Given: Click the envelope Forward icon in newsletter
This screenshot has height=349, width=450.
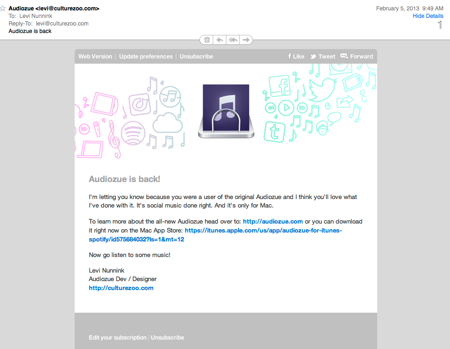Looking at the screenshot, I should [x=344, y=56].
